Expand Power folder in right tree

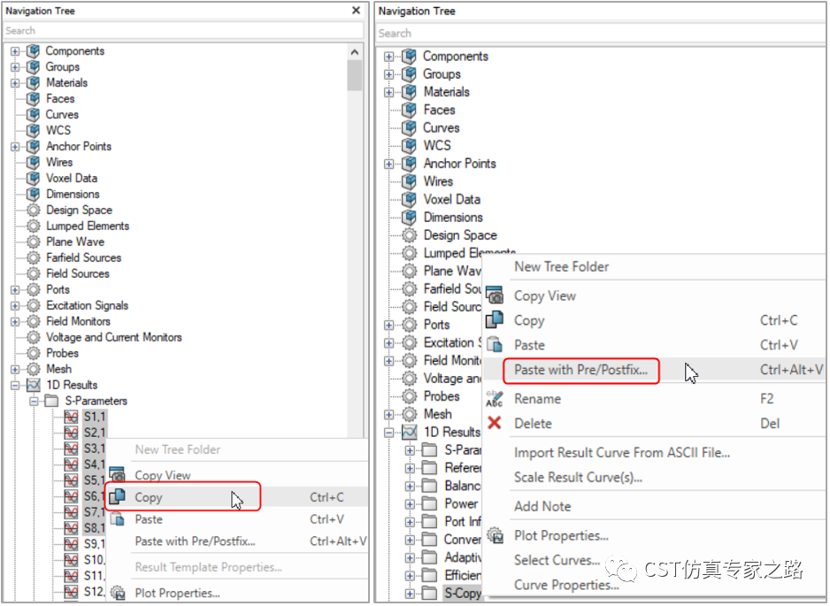pyautogui.click(x=410, y=504)
